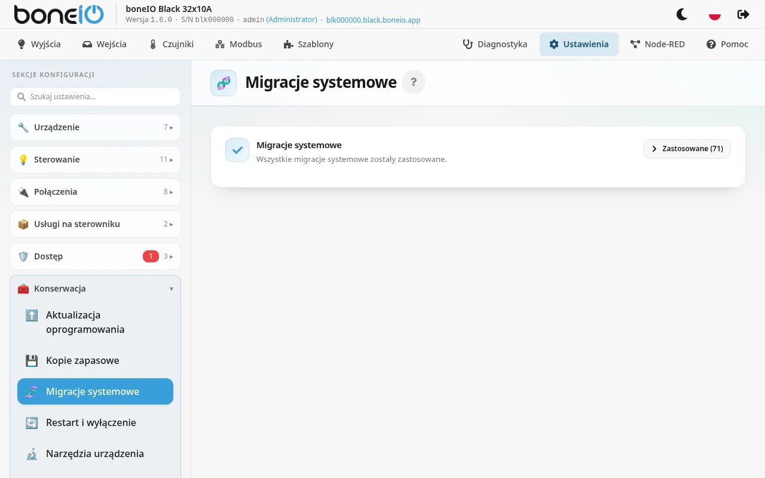Open Restart i wyłączenie page
765x478 pixels.
click(x=95, y=422)
